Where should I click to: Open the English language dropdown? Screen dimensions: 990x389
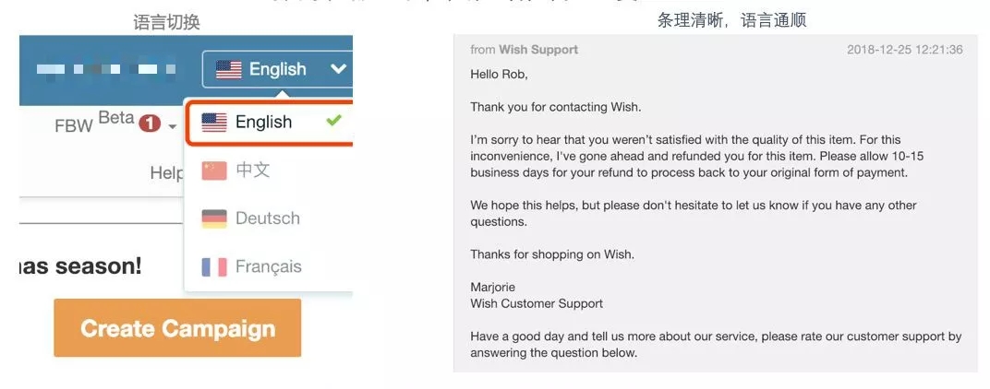coord(277,69)
